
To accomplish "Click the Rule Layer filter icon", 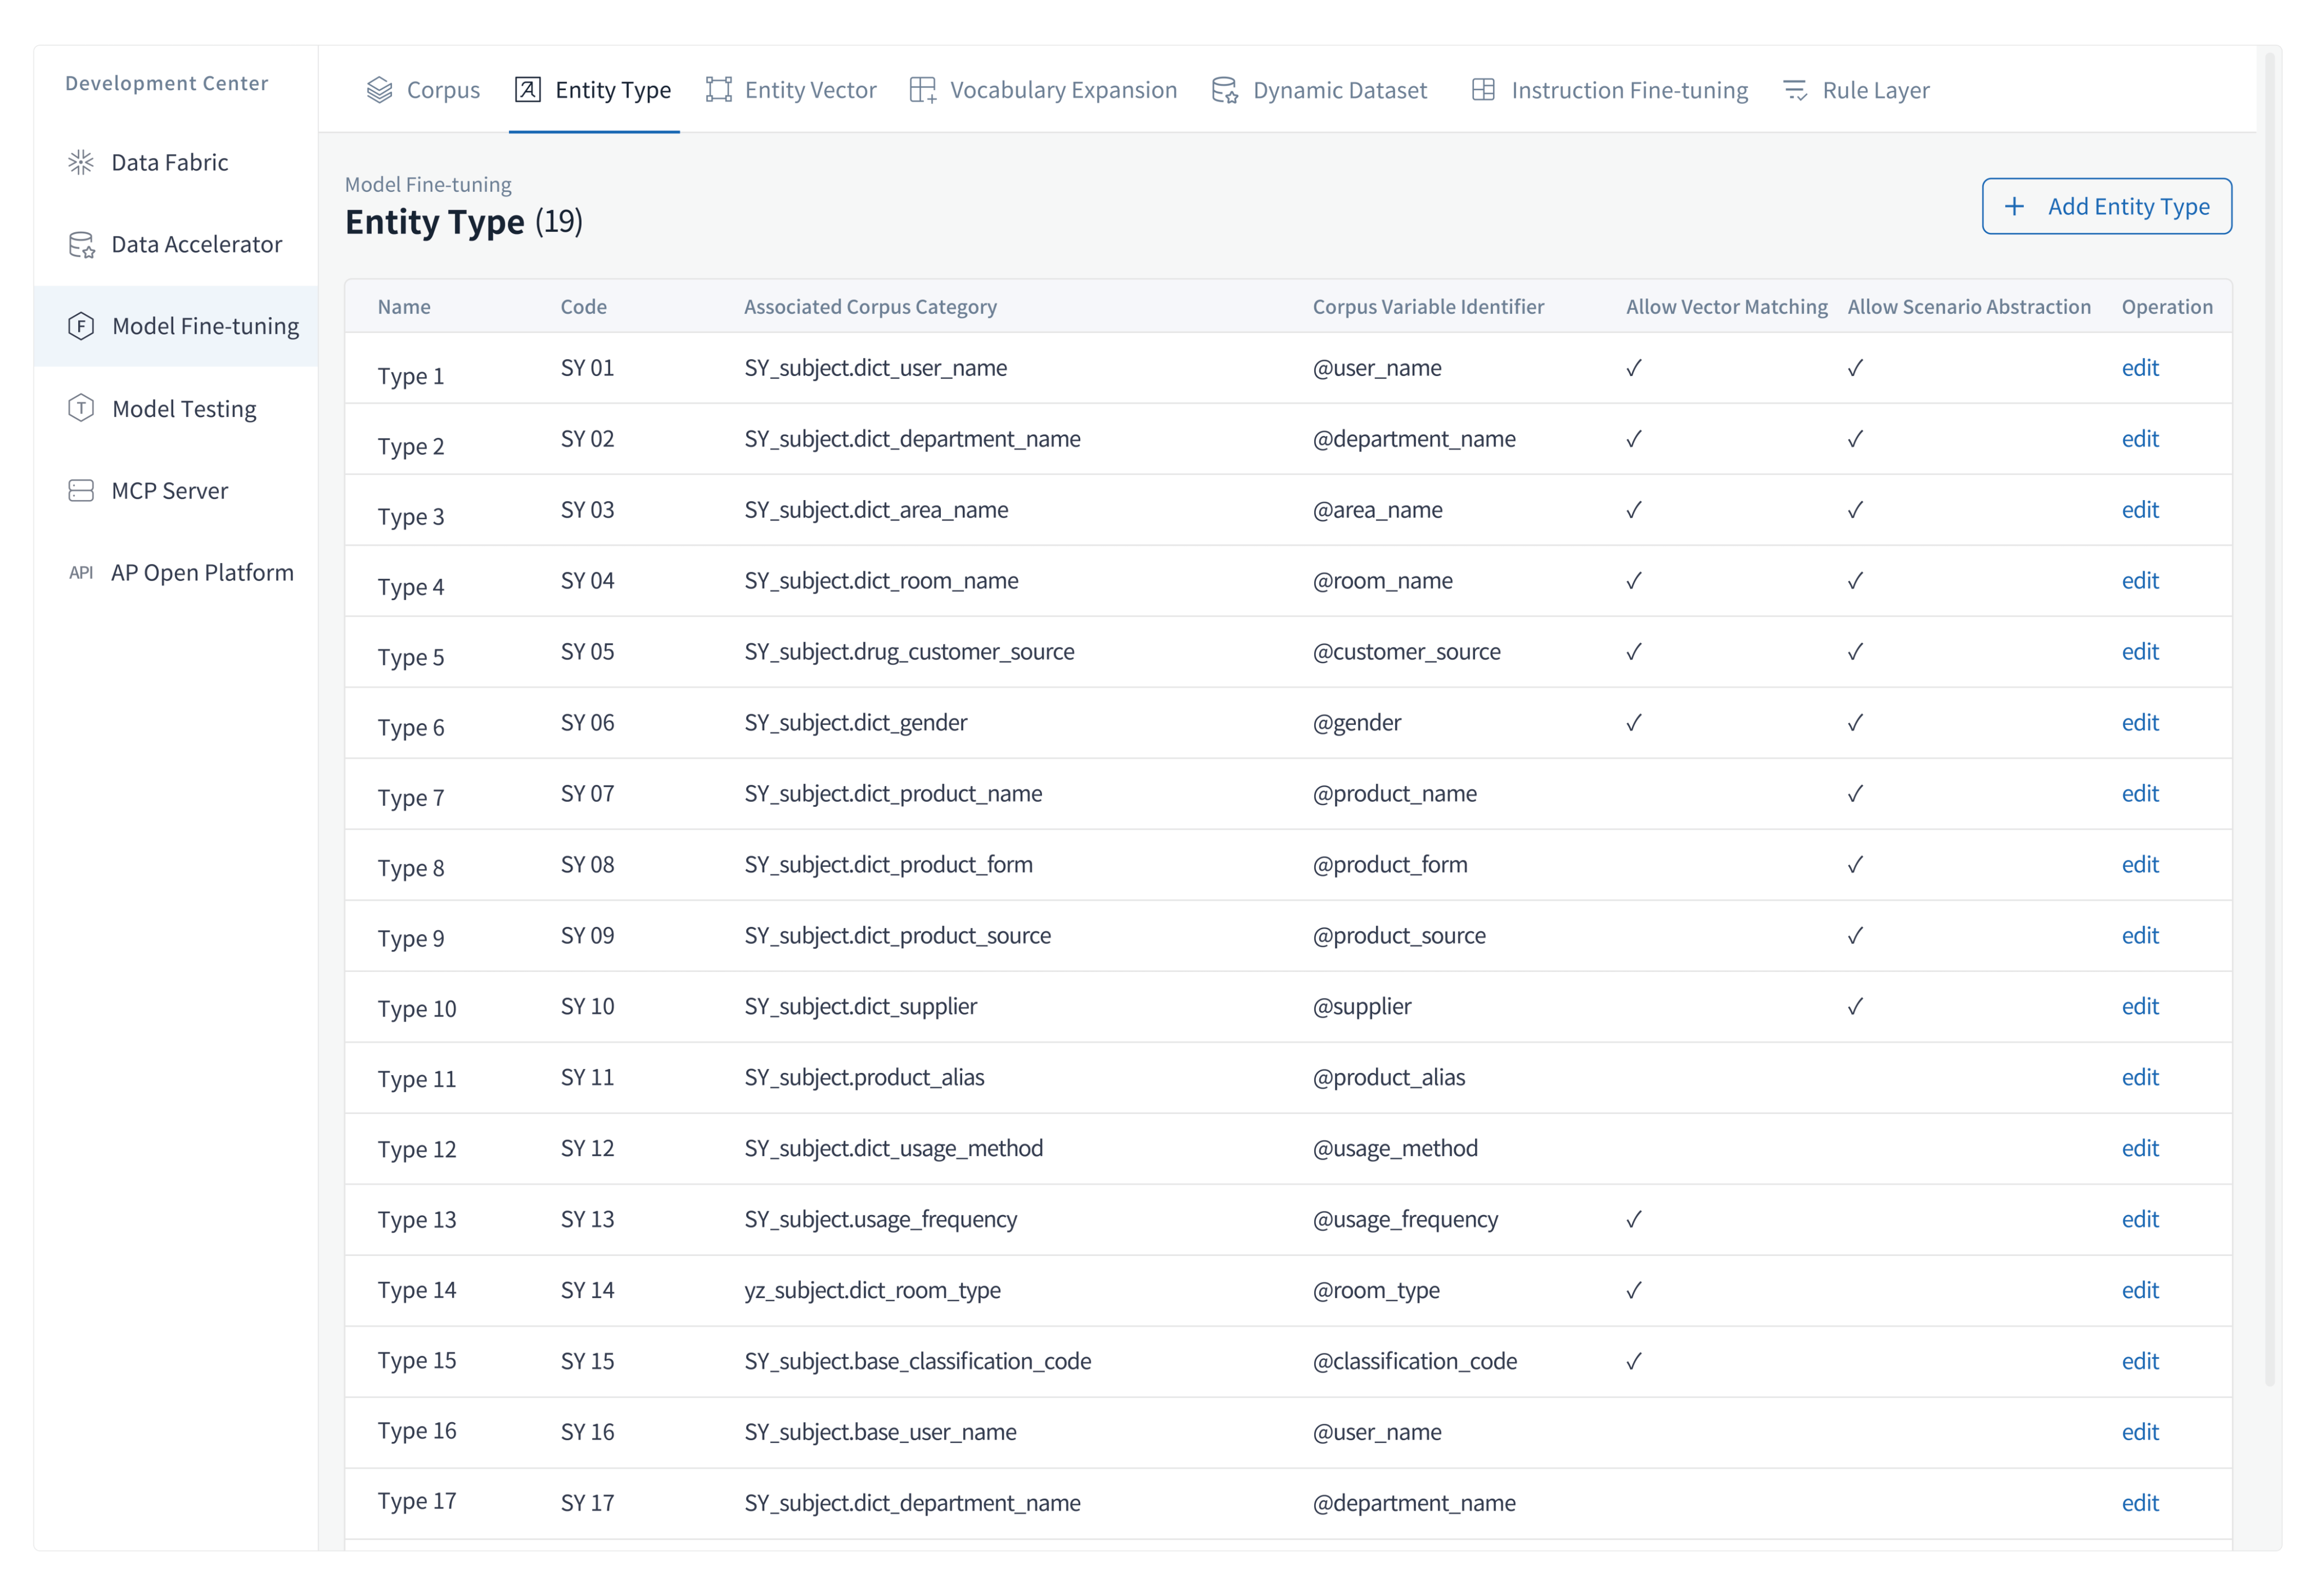I will [1794, 89].
